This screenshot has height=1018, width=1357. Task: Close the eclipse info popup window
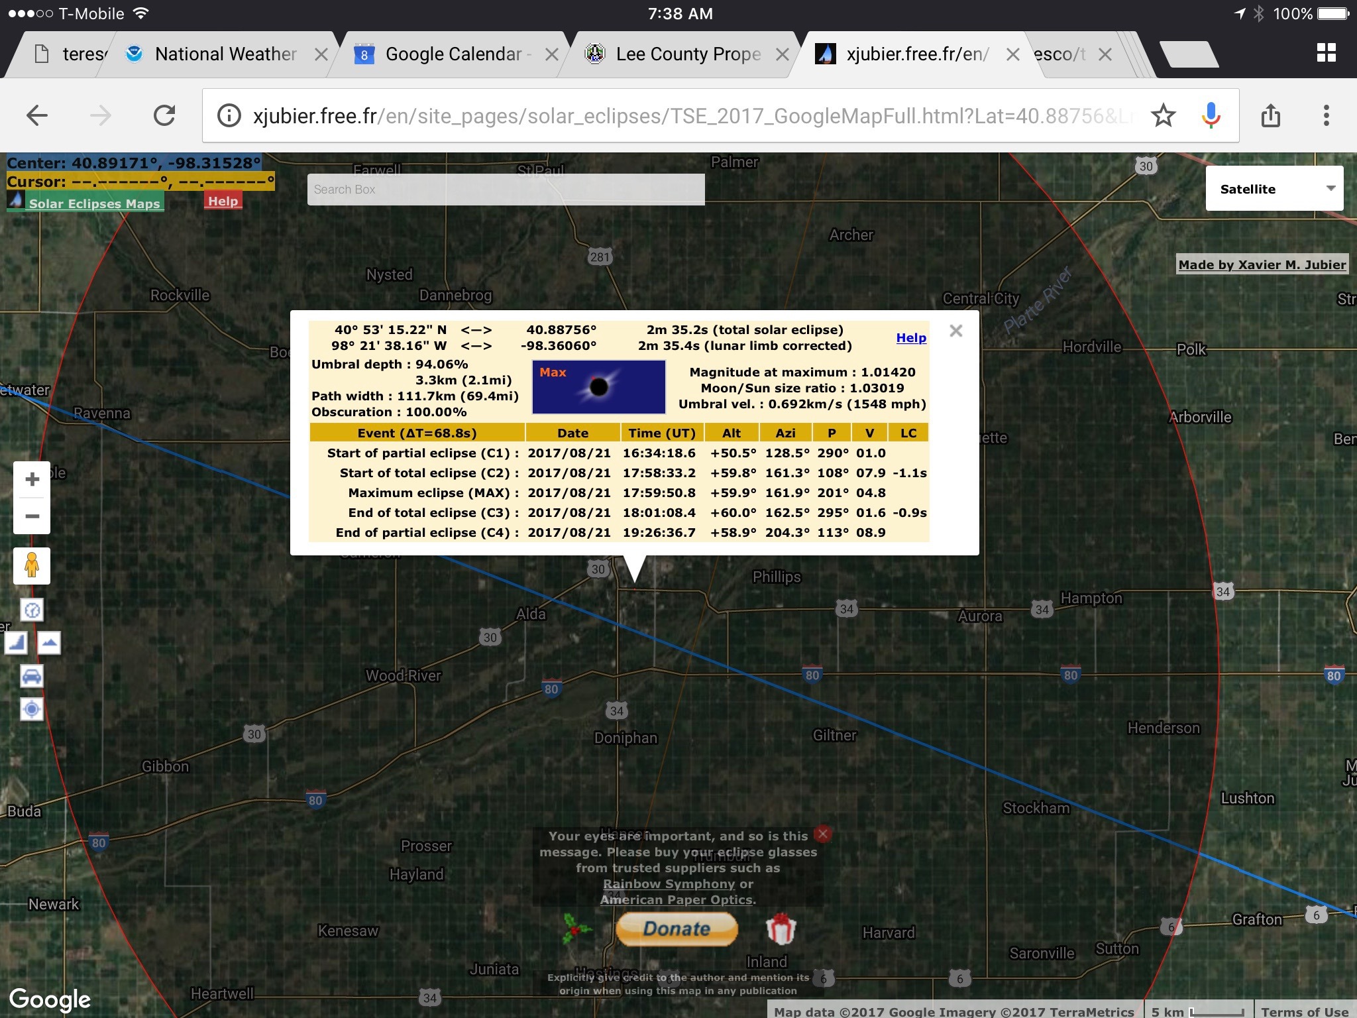point(955,331)
